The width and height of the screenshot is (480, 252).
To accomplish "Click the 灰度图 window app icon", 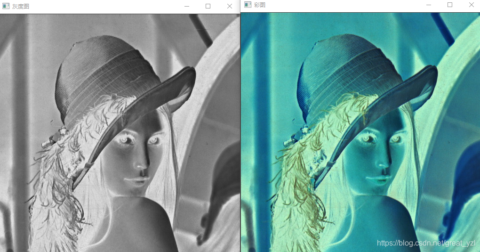I will point(6,6).
